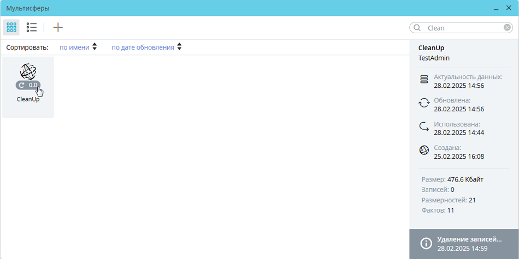Toggle sort arrows next to по дате обновления
This screenshot has height=259, width=519.
(179, 47)
